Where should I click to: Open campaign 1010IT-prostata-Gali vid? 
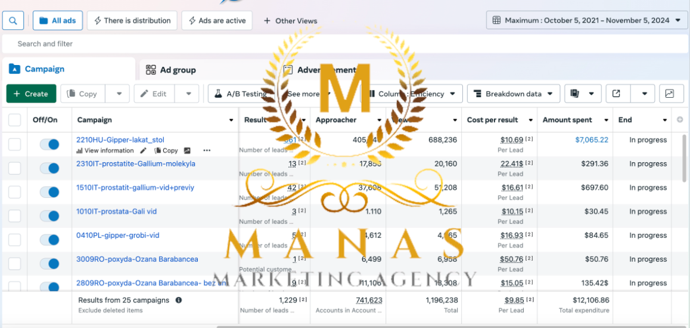(x=117, y=211)
